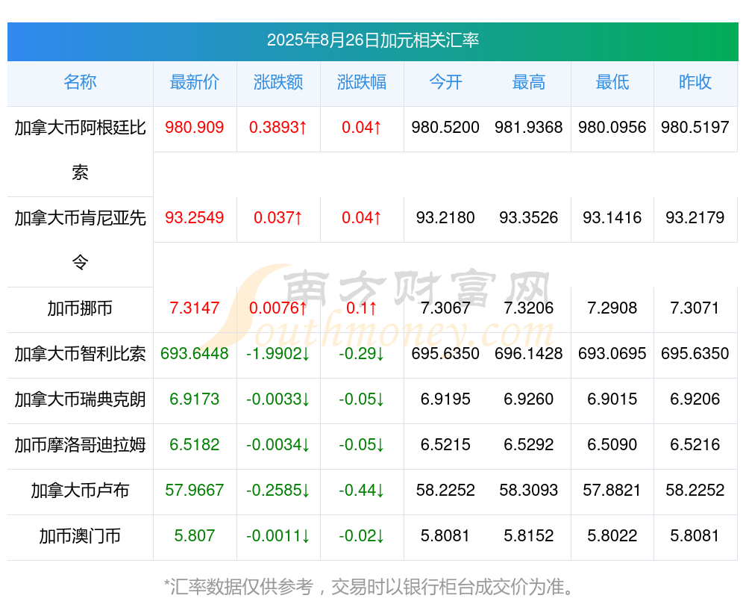
Task: Click change amount -0.0034↓
Action: pos(278,445)
